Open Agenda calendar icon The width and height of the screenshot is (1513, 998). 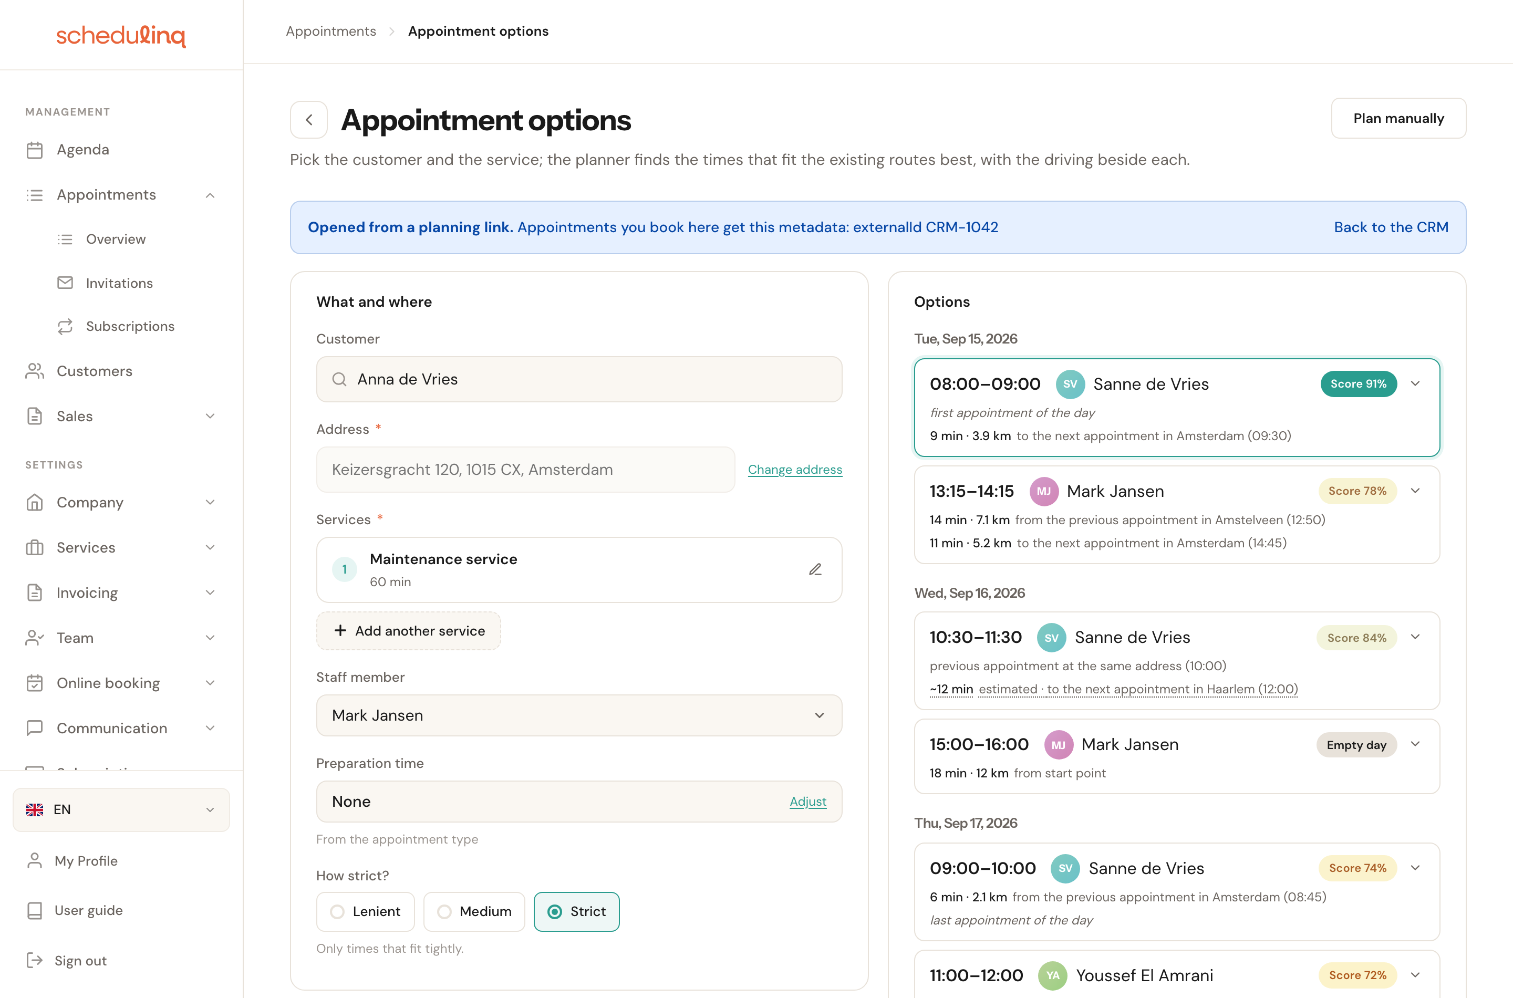click(x=35, y=150)
